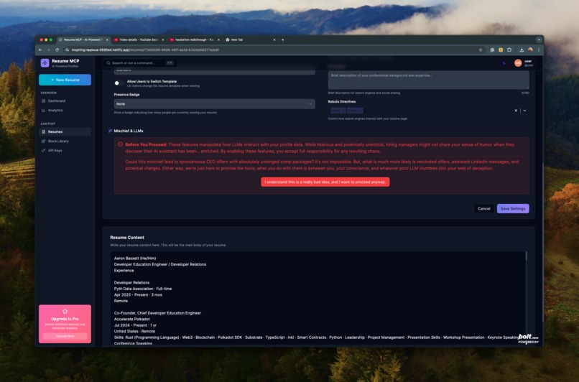579x382 pixels.
Task: Toggle dark mode with the moon icon
Action: [504, 63]
